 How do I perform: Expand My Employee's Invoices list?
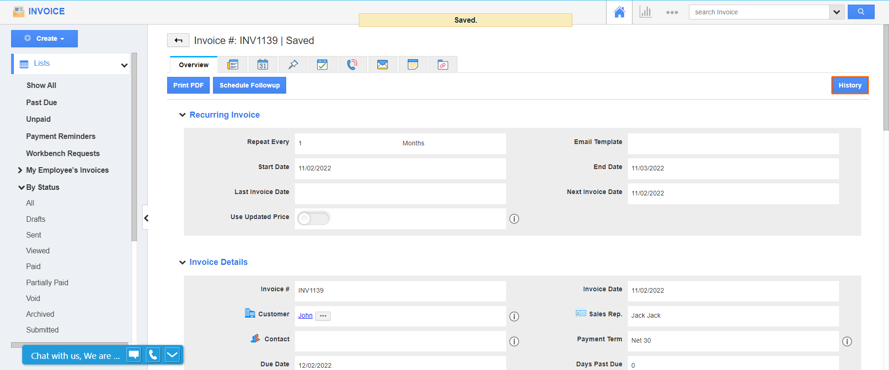coord(20,170)
